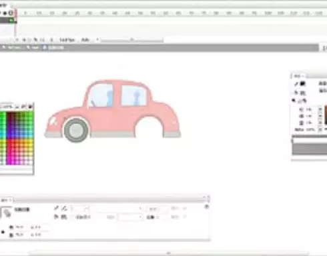Click the stroke color pencil icon in Color panel
Image resolution: width=327 pixels, height=256 pixels.
296,84
